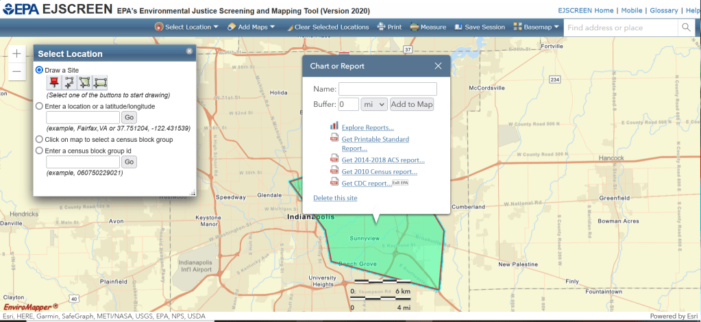The image size is (701, 322).
Task: Click PDF icon beside 2010 Census report
Action: [334, 170]
